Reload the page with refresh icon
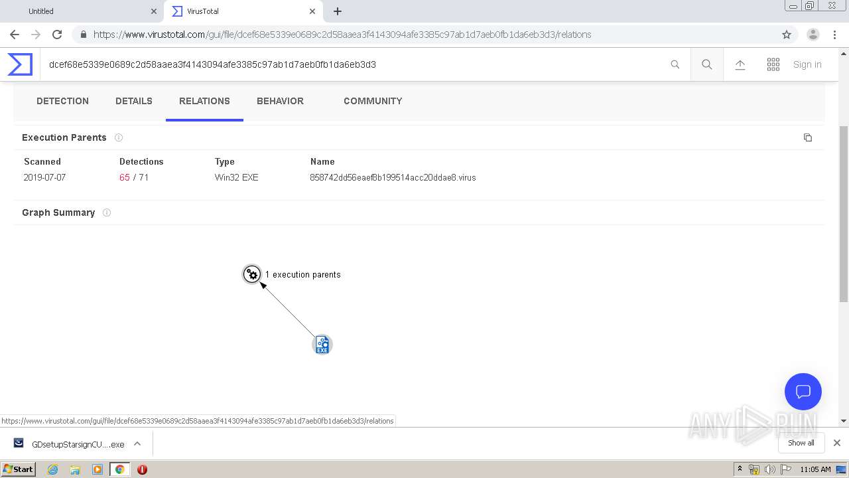Image resolution: width=849 pixels, height=478 pixels. (57, 35)
